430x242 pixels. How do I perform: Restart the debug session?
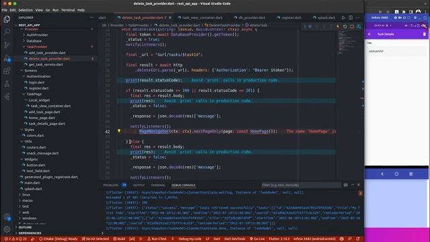click(345, 27)
